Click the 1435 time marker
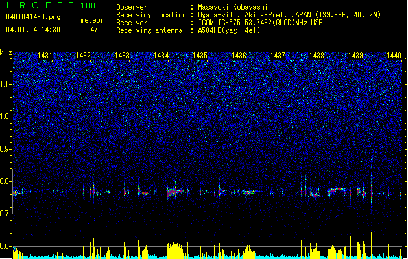The width and height of the screenshot is (408, 259). click(200, 56)
